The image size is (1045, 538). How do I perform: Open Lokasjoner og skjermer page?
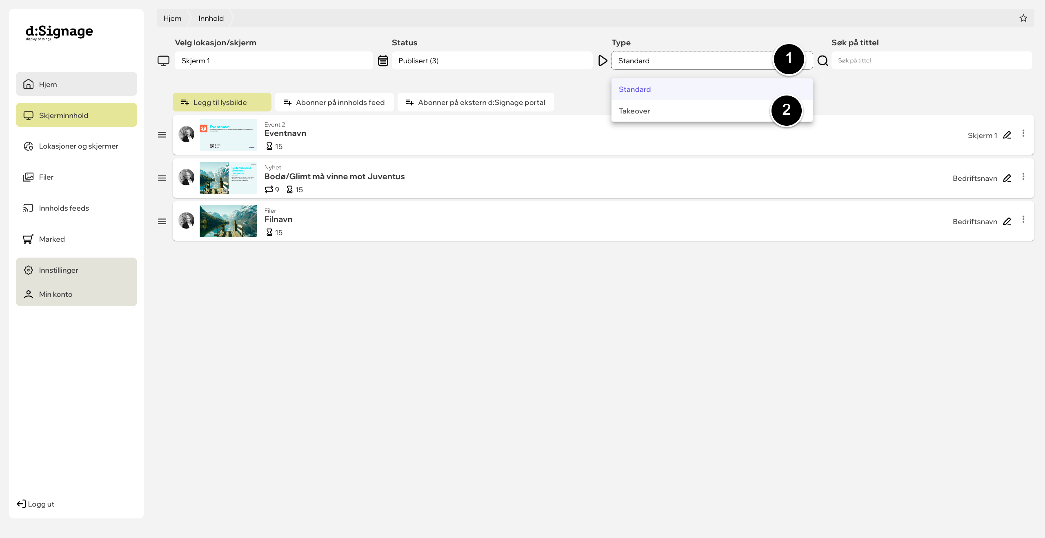coord(76,146)
